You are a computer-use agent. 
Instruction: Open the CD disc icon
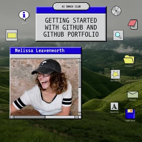(116, 11)
